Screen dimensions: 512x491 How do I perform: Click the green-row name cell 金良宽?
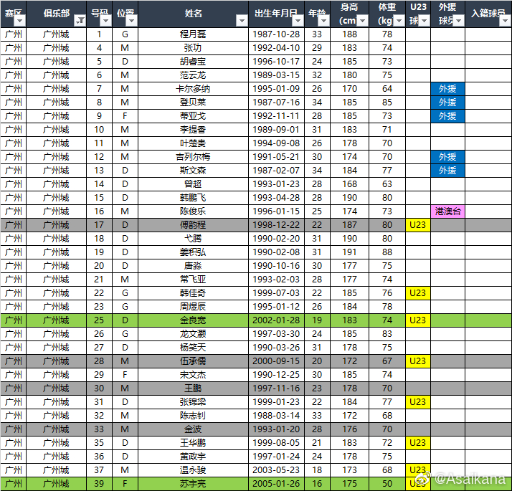[x=193, y=320]
